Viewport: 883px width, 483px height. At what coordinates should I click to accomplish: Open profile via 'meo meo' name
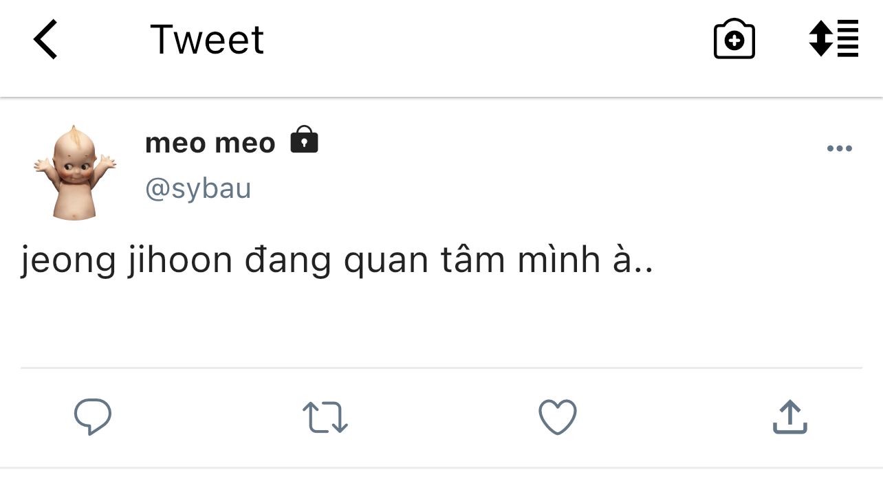(210, 143)
